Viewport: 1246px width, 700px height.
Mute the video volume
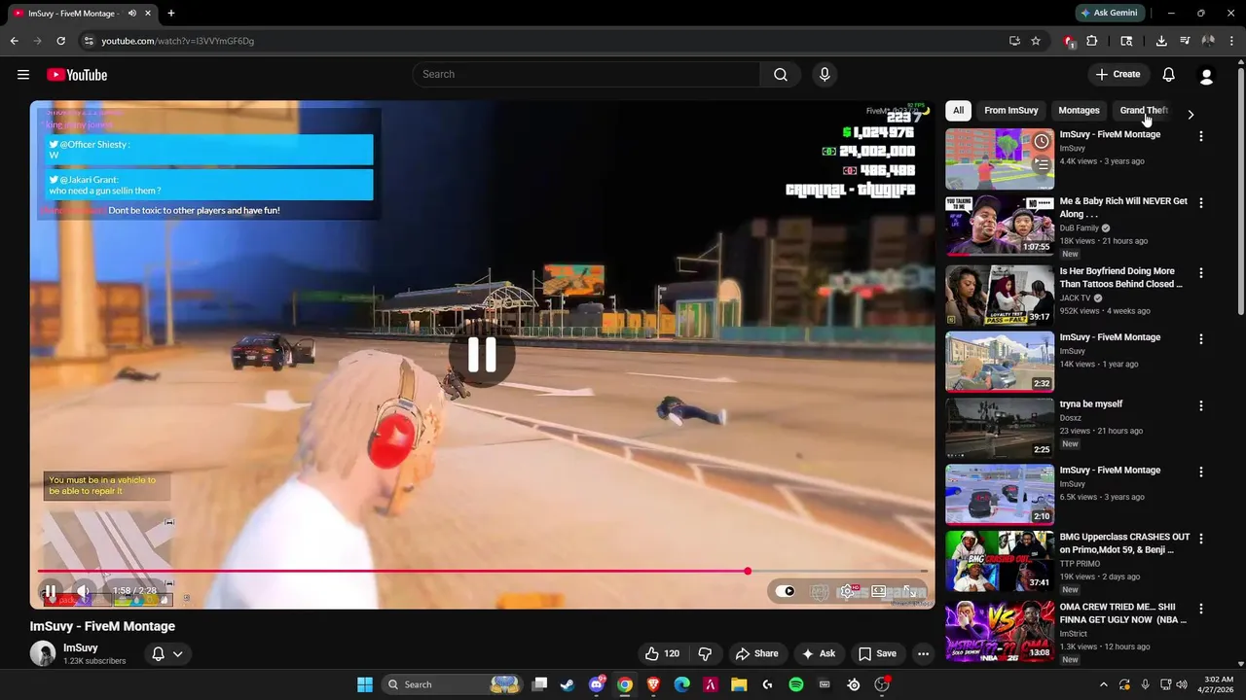84,591
